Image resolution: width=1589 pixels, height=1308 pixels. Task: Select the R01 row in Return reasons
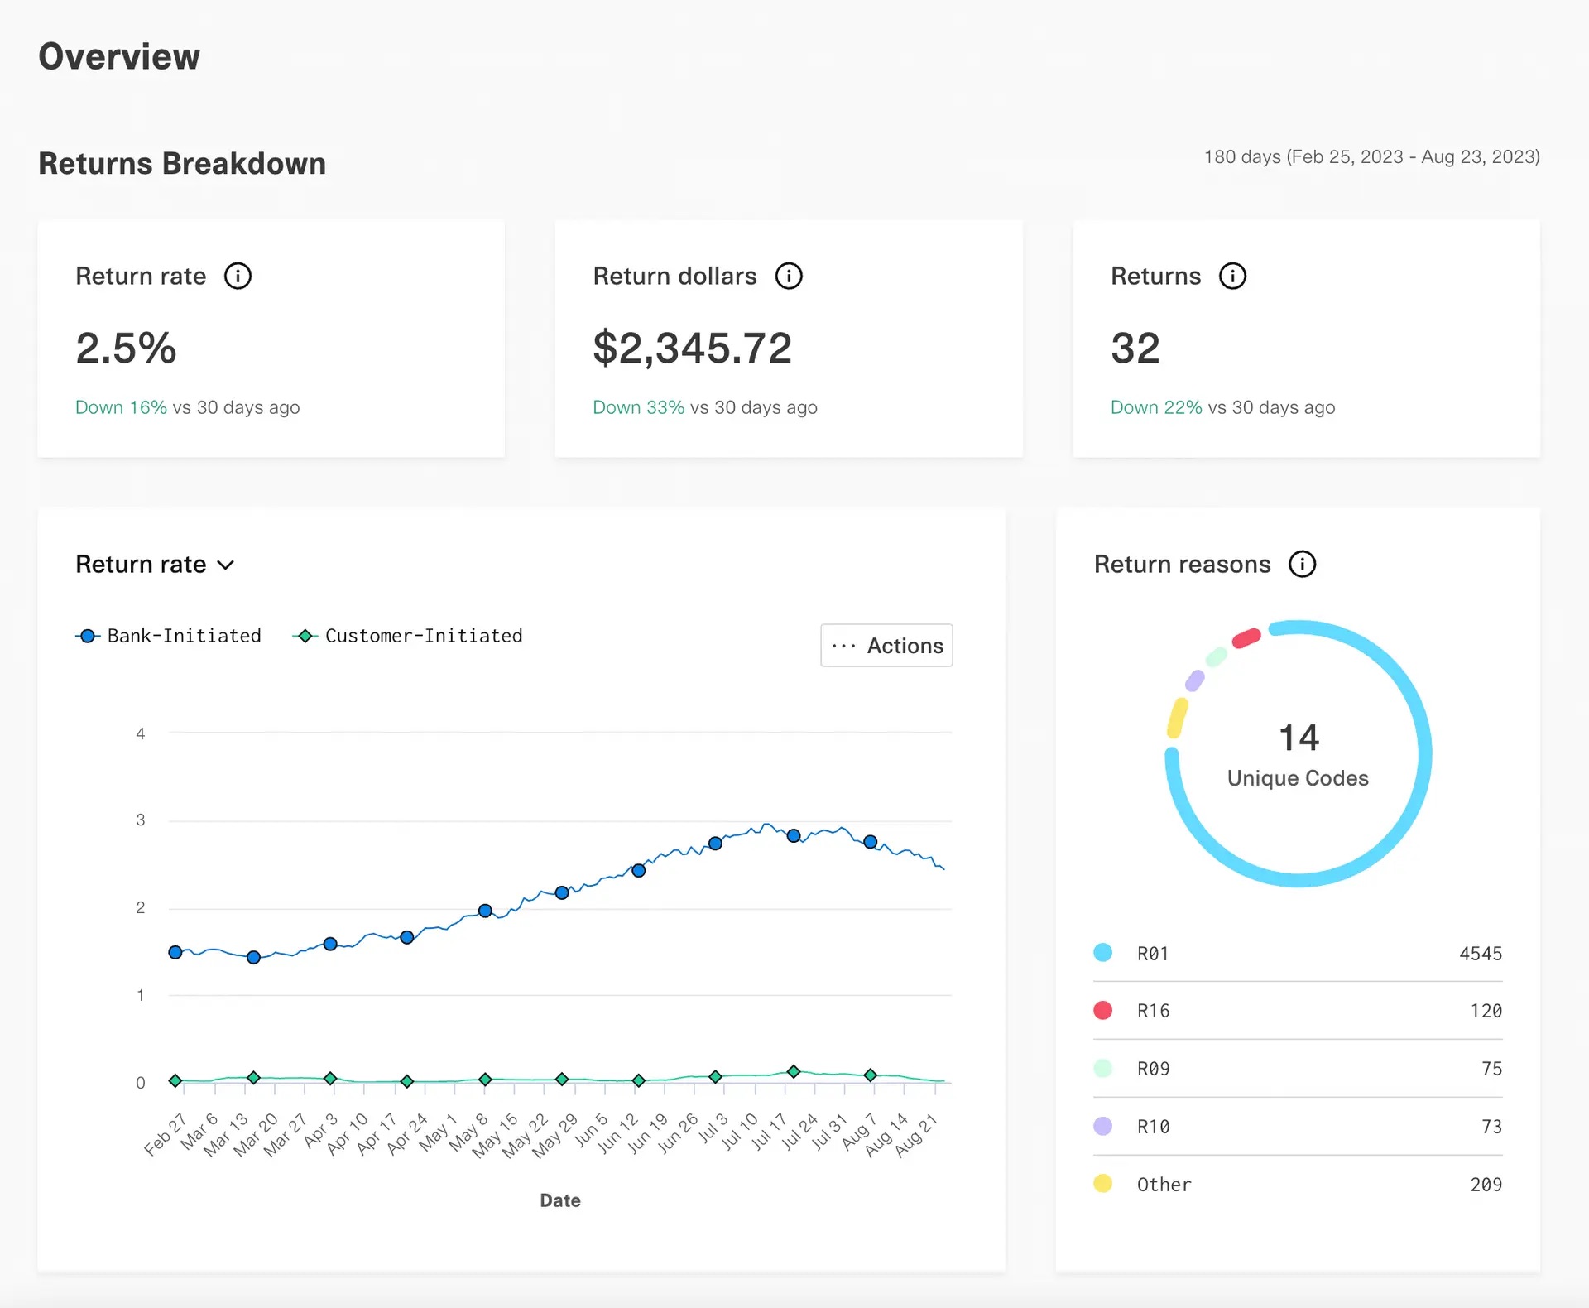[1297, 953]
